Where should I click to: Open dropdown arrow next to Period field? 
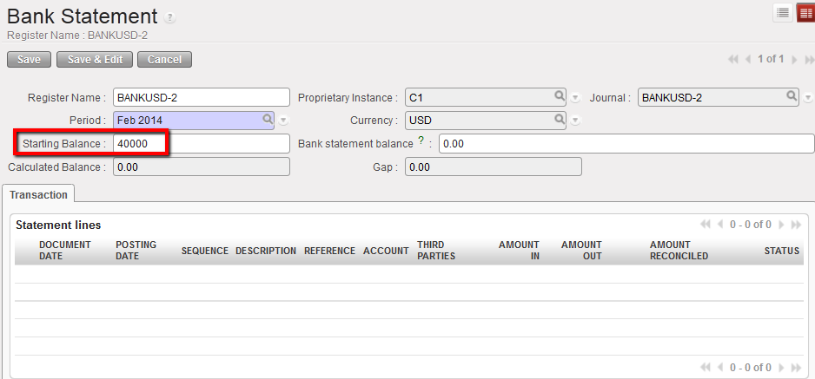click(283, 121)
